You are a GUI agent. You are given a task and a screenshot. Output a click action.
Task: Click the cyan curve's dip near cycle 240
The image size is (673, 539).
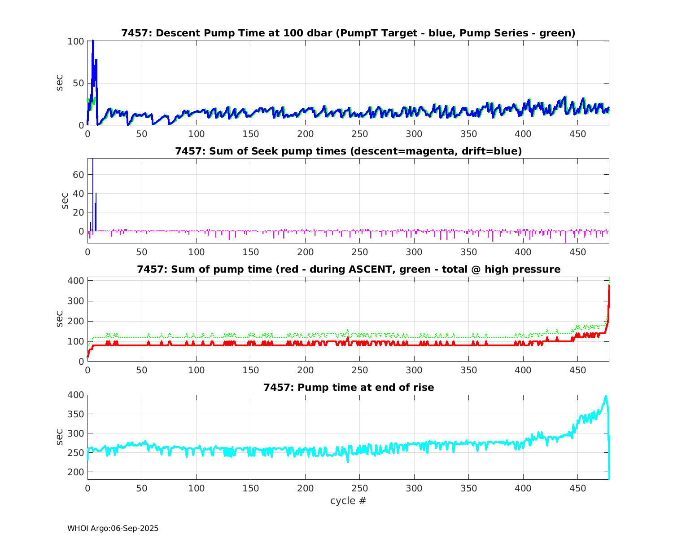[348, 461]
